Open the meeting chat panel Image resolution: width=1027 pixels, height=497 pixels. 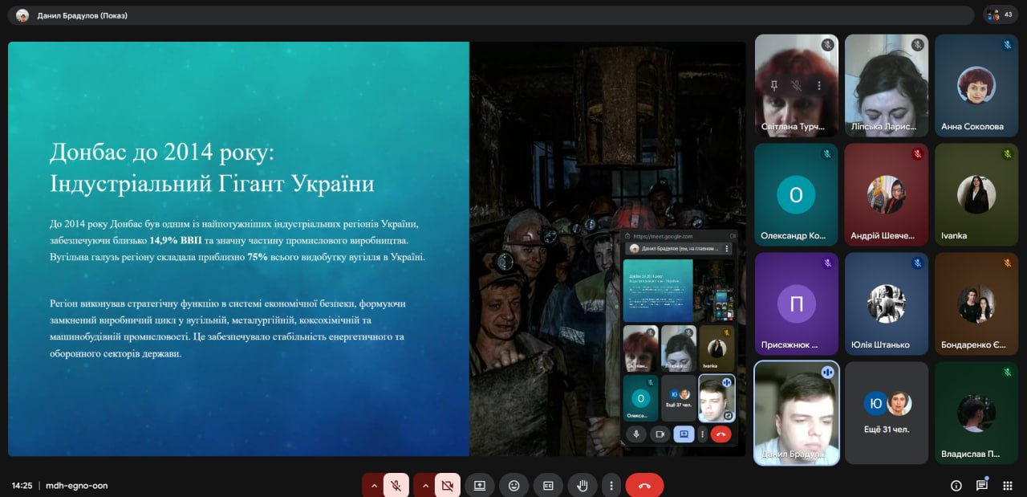pos(981,485)
